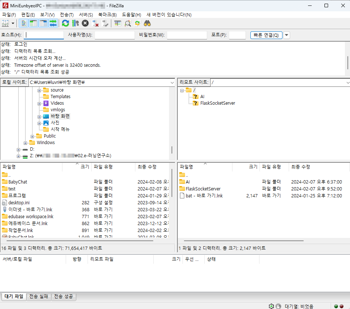Viewport: 350px width, 309px height.
Task: Select the 프로그램 folder in local list
Action: point(17,196)
